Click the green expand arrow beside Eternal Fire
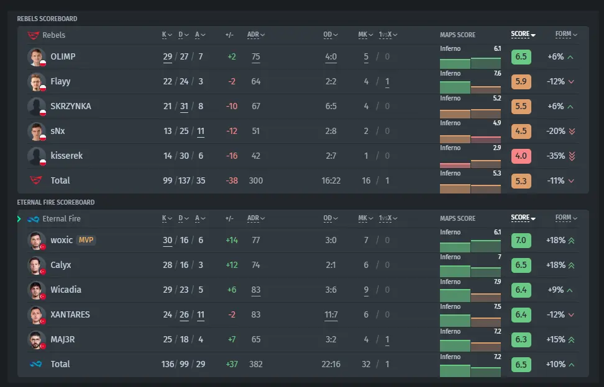604x387 pixels. (19, 219)
